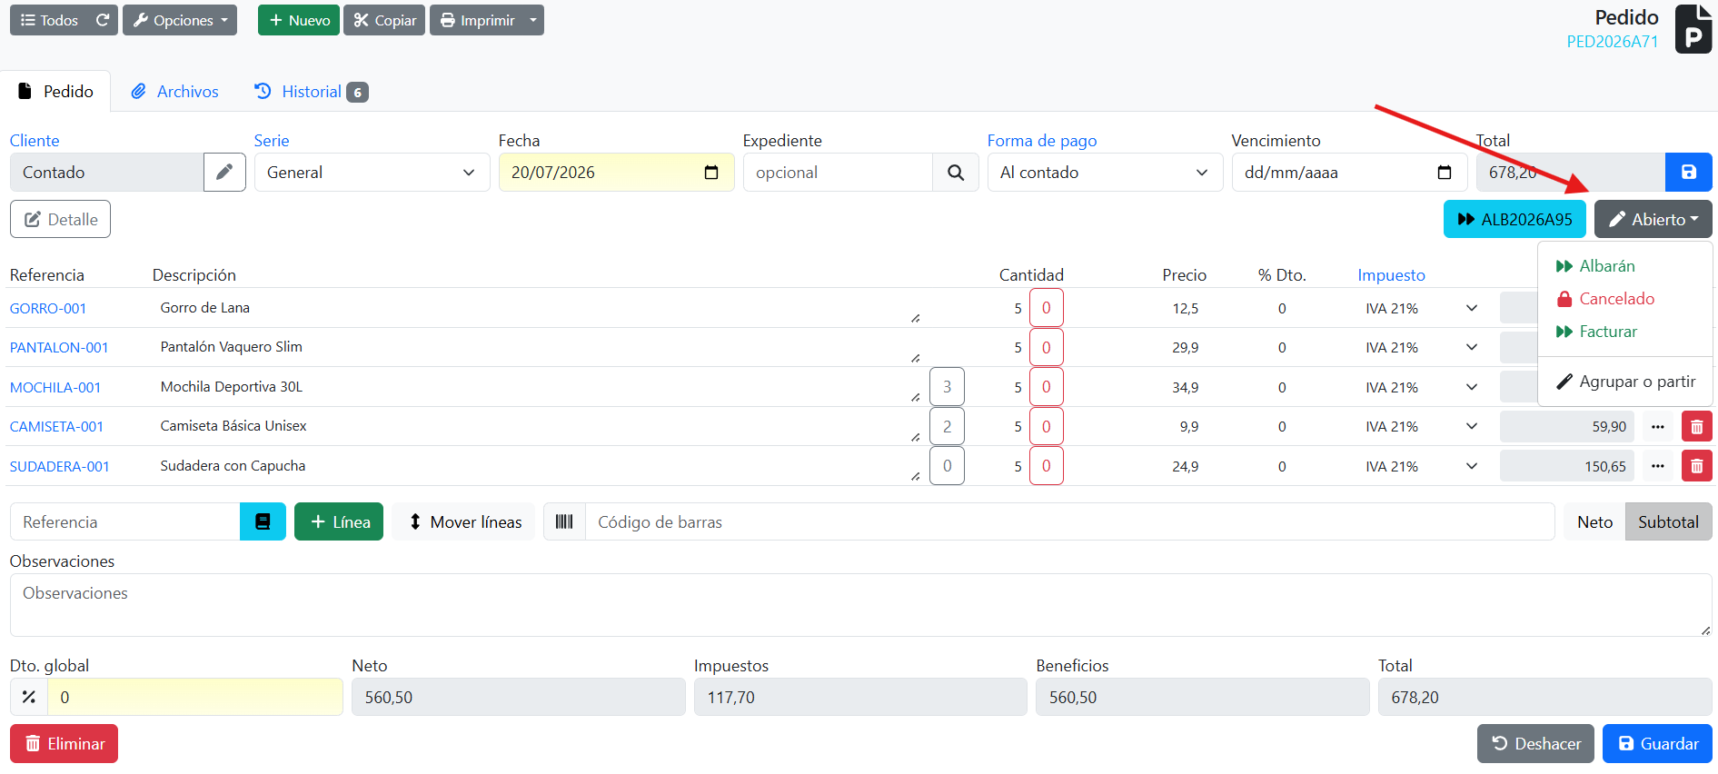This screenshot has width=1718, height=774.
Task: Search Expediente with the magnifier icon
Action: [x=956, y=172]
